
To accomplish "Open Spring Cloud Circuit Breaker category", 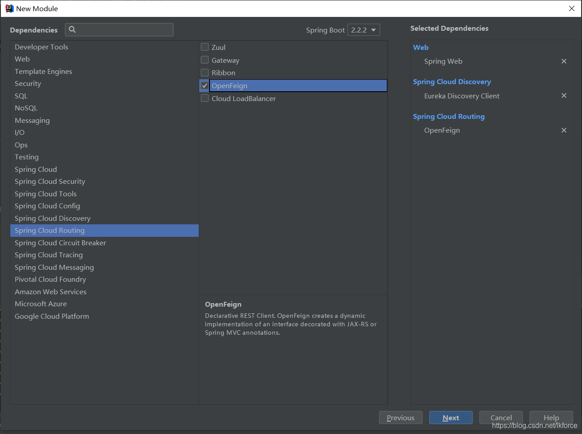I will click(104, 243).
